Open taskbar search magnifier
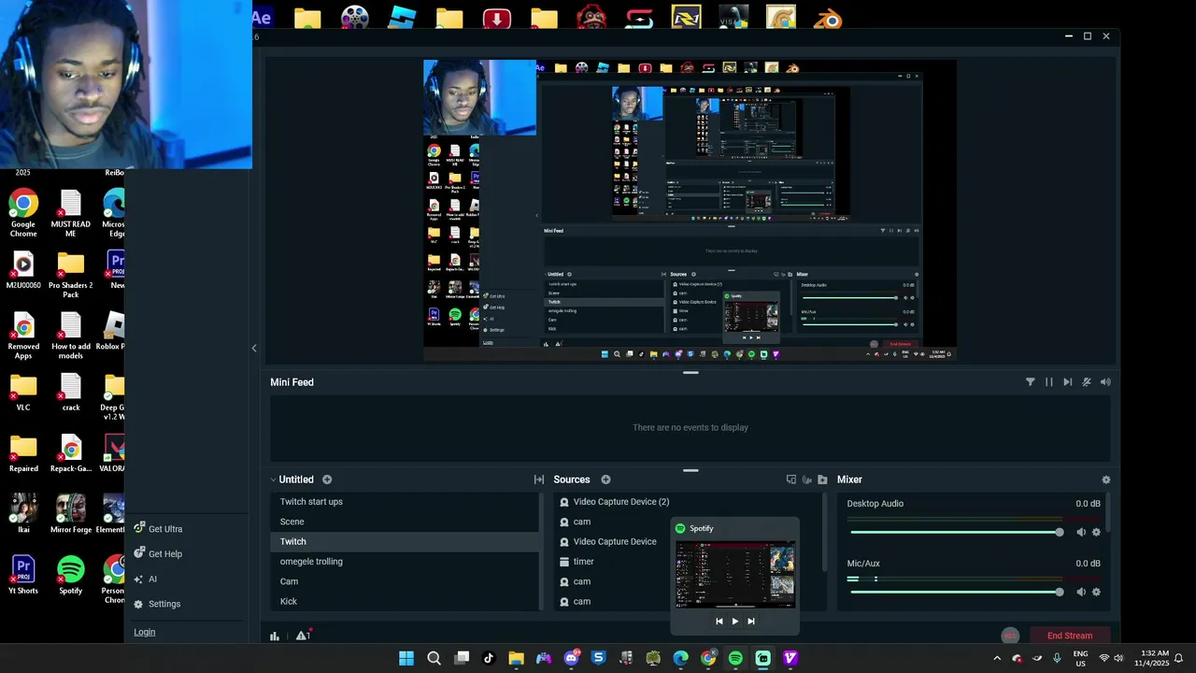The width and height of the screenshot is (1196, 673). tap(434, 658)
